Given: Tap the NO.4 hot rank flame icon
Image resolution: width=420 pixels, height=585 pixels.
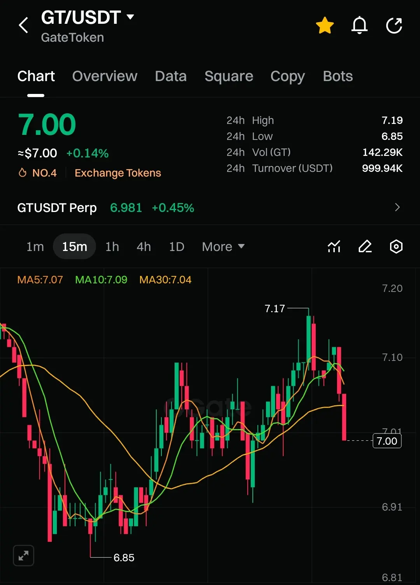Looking at the screenshot, I should pos(23,173).
